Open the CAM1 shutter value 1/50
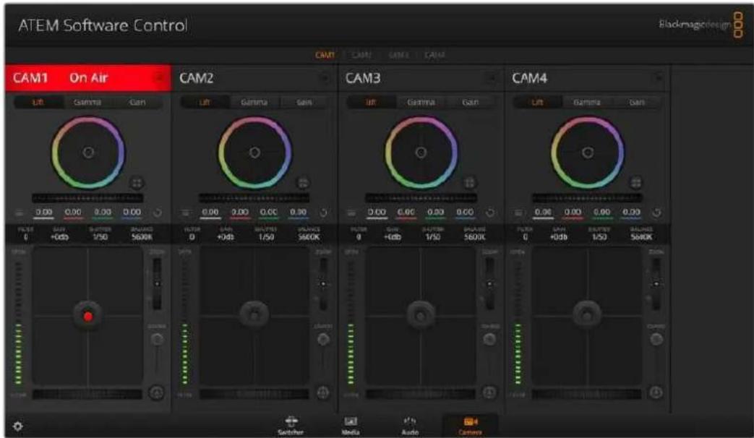754x438 pixels. pyautogui.click(x=100, y=237)
